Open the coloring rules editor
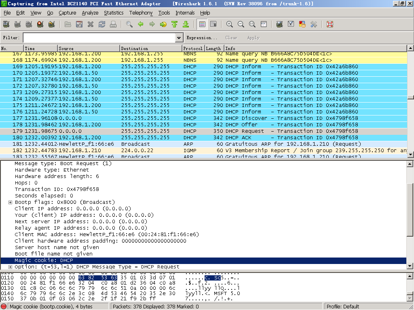 (302, 24)
